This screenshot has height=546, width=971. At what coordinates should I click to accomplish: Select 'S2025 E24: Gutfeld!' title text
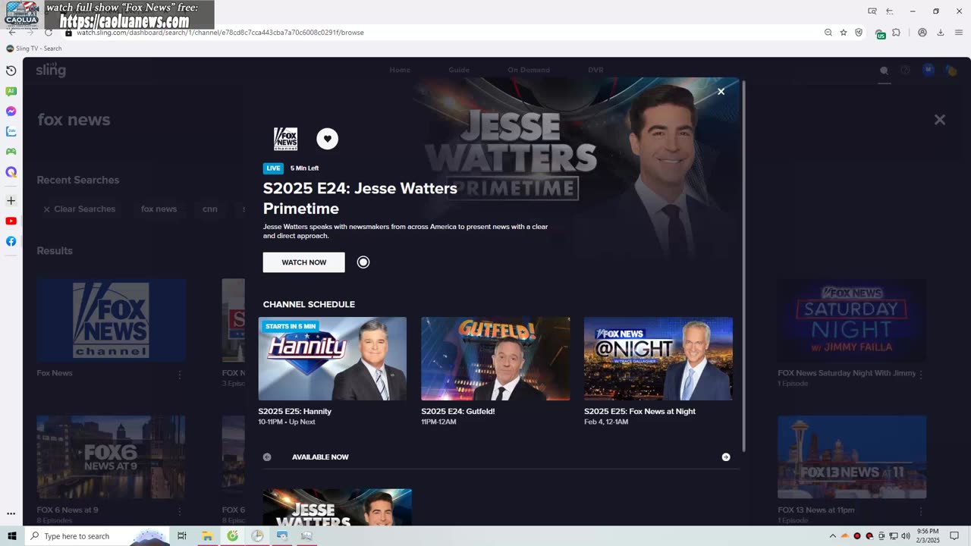458,411
